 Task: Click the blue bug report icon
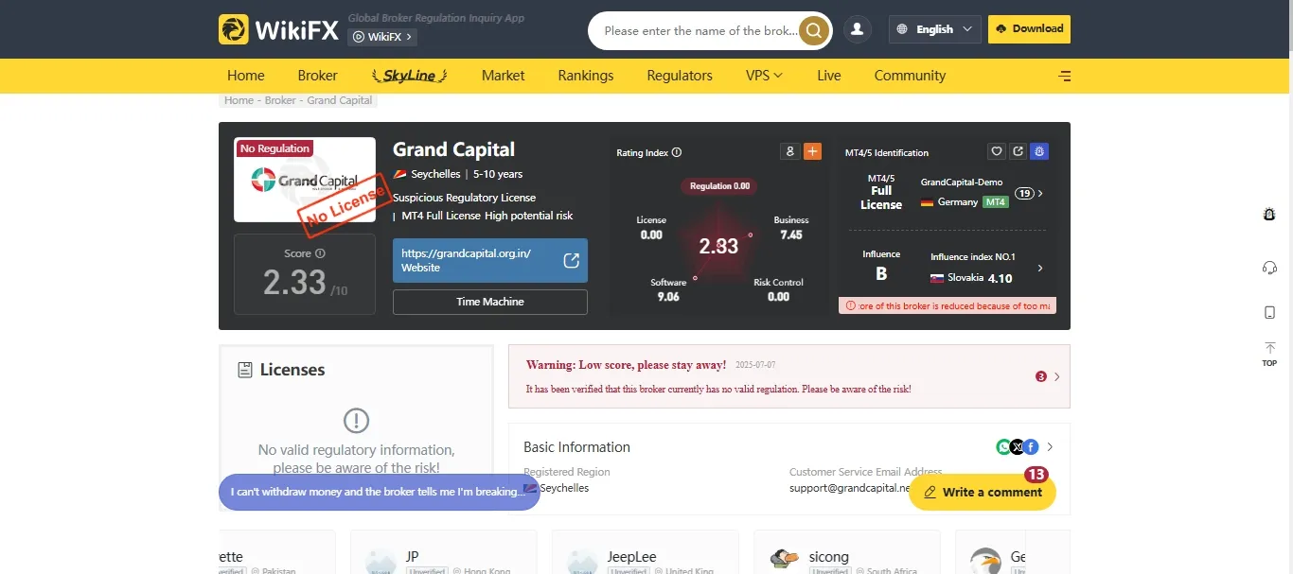click(x=1039, y=151)
